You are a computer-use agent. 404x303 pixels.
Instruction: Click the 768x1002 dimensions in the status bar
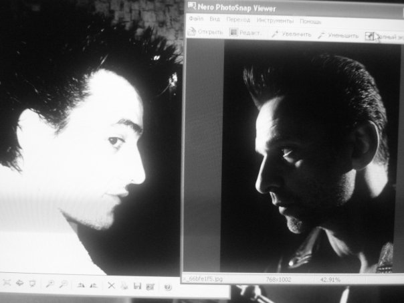278,280
